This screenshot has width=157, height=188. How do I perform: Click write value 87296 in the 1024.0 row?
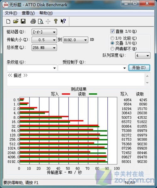coord(127,148)
